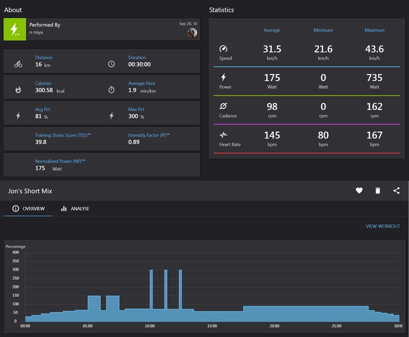Click the bicycle distance icon
The height and width of the screenshot is (337, 409).
(x=18, y=64)
